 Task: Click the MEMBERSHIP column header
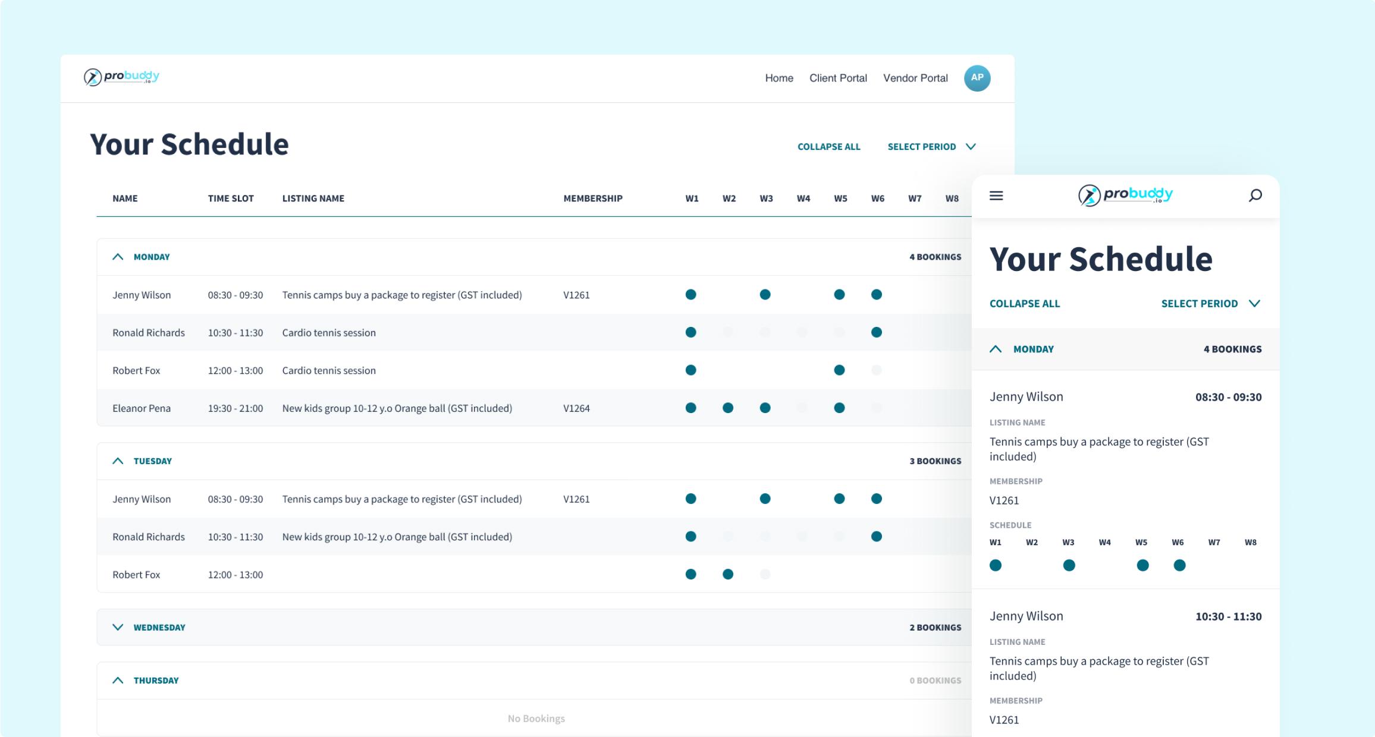[x=593, y=199]
